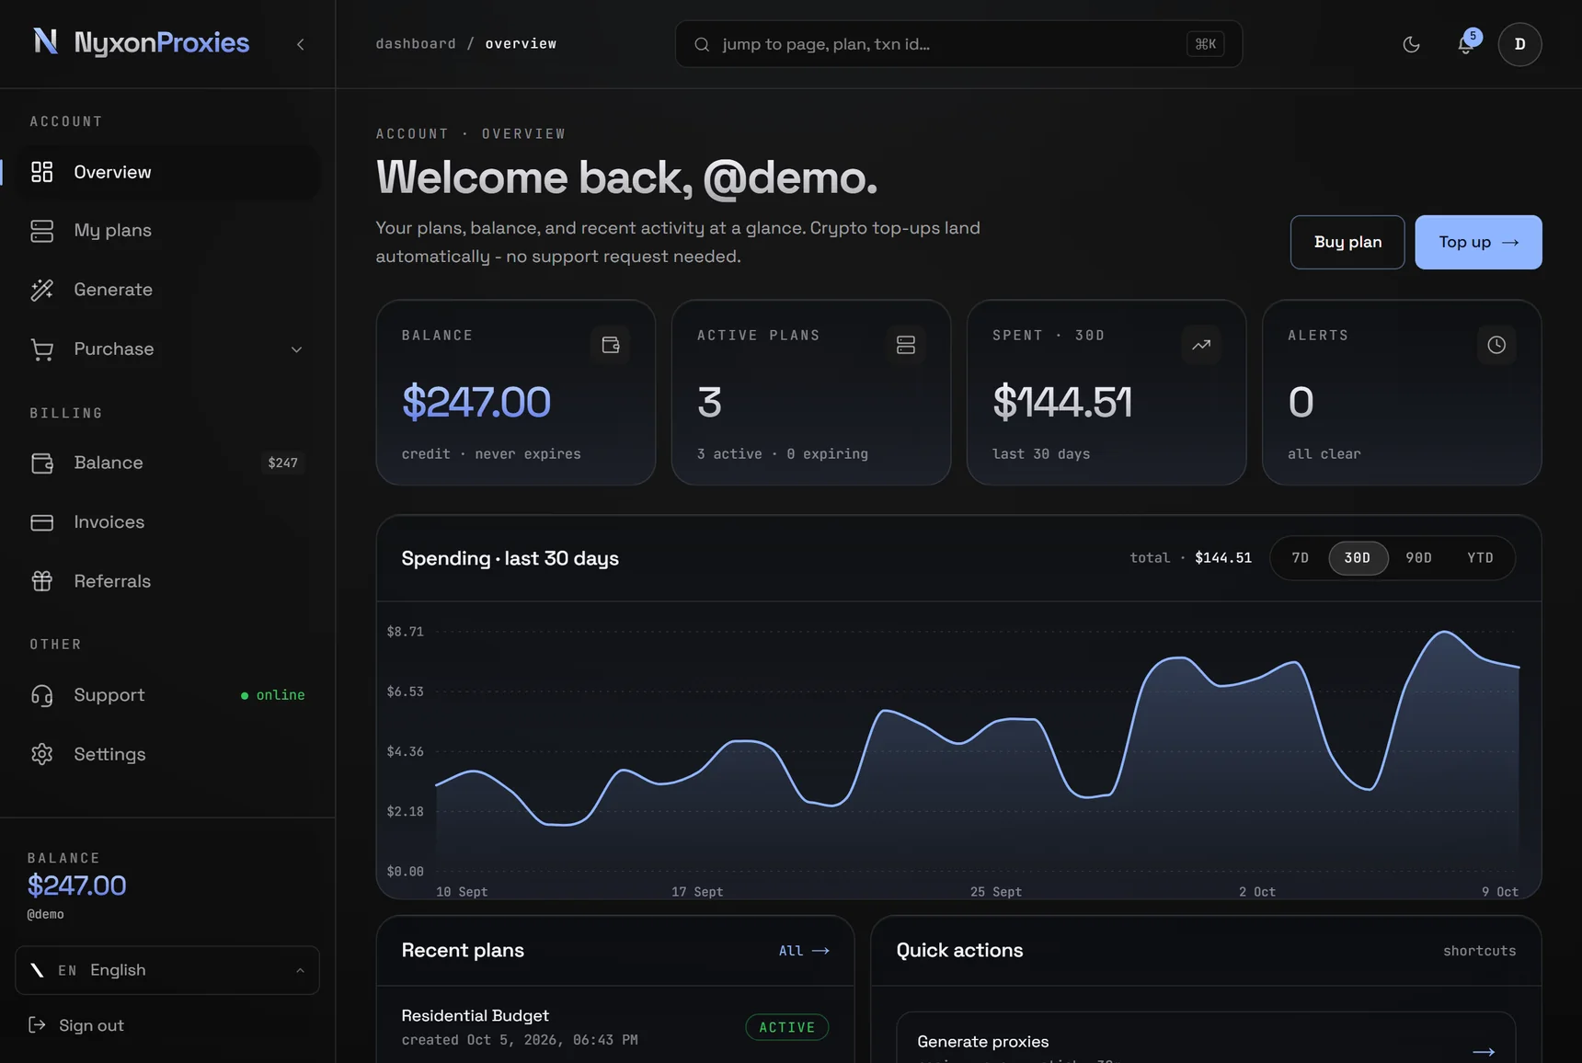
Task: Click the shortcuts label in Quick actions
Action: point(1479,951)
